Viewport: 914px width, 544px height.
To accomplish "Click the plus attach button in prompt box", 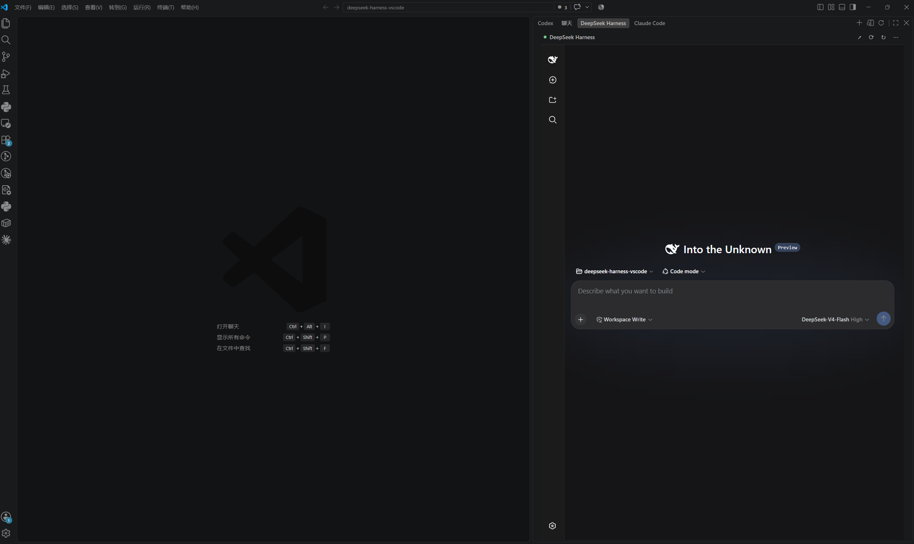I will click(580, 319).
